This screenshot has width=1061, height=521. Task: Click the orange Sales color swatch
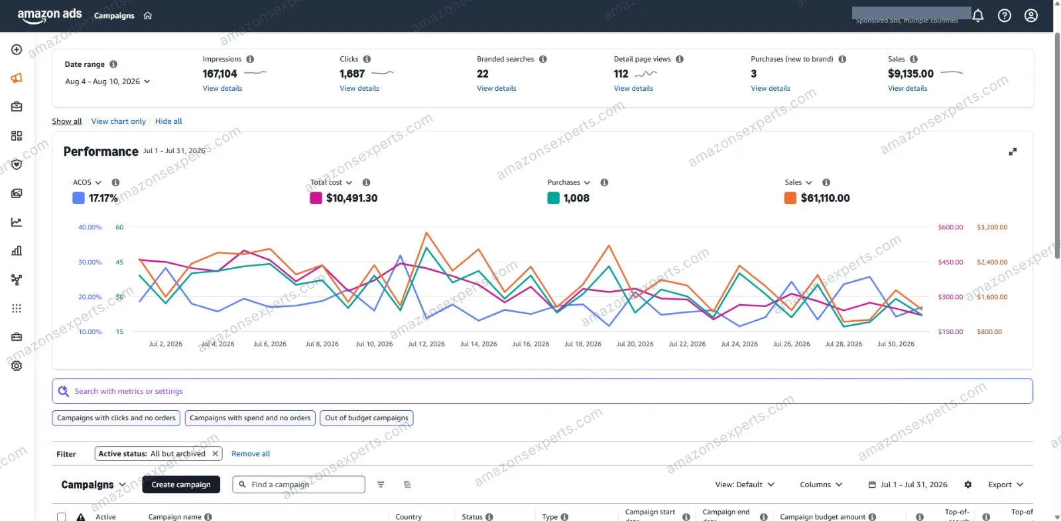pos(790,198)
